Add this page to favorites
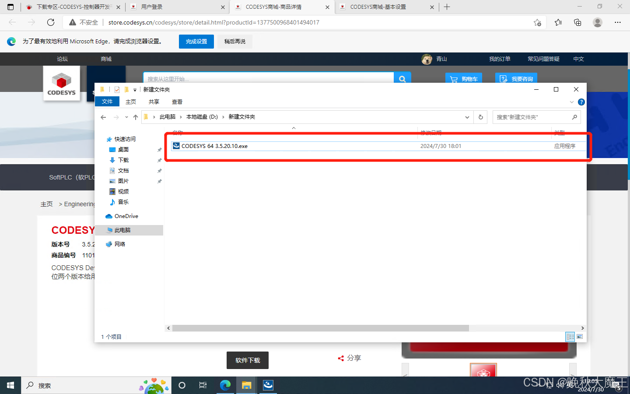Viewport: 630px width, 394px height. pos(537,22)
